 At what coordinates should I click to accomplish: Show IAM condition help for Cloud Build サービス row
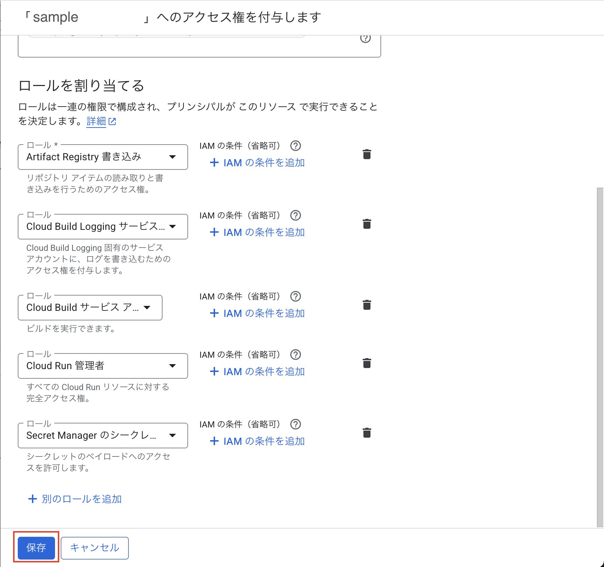(295, 296)
